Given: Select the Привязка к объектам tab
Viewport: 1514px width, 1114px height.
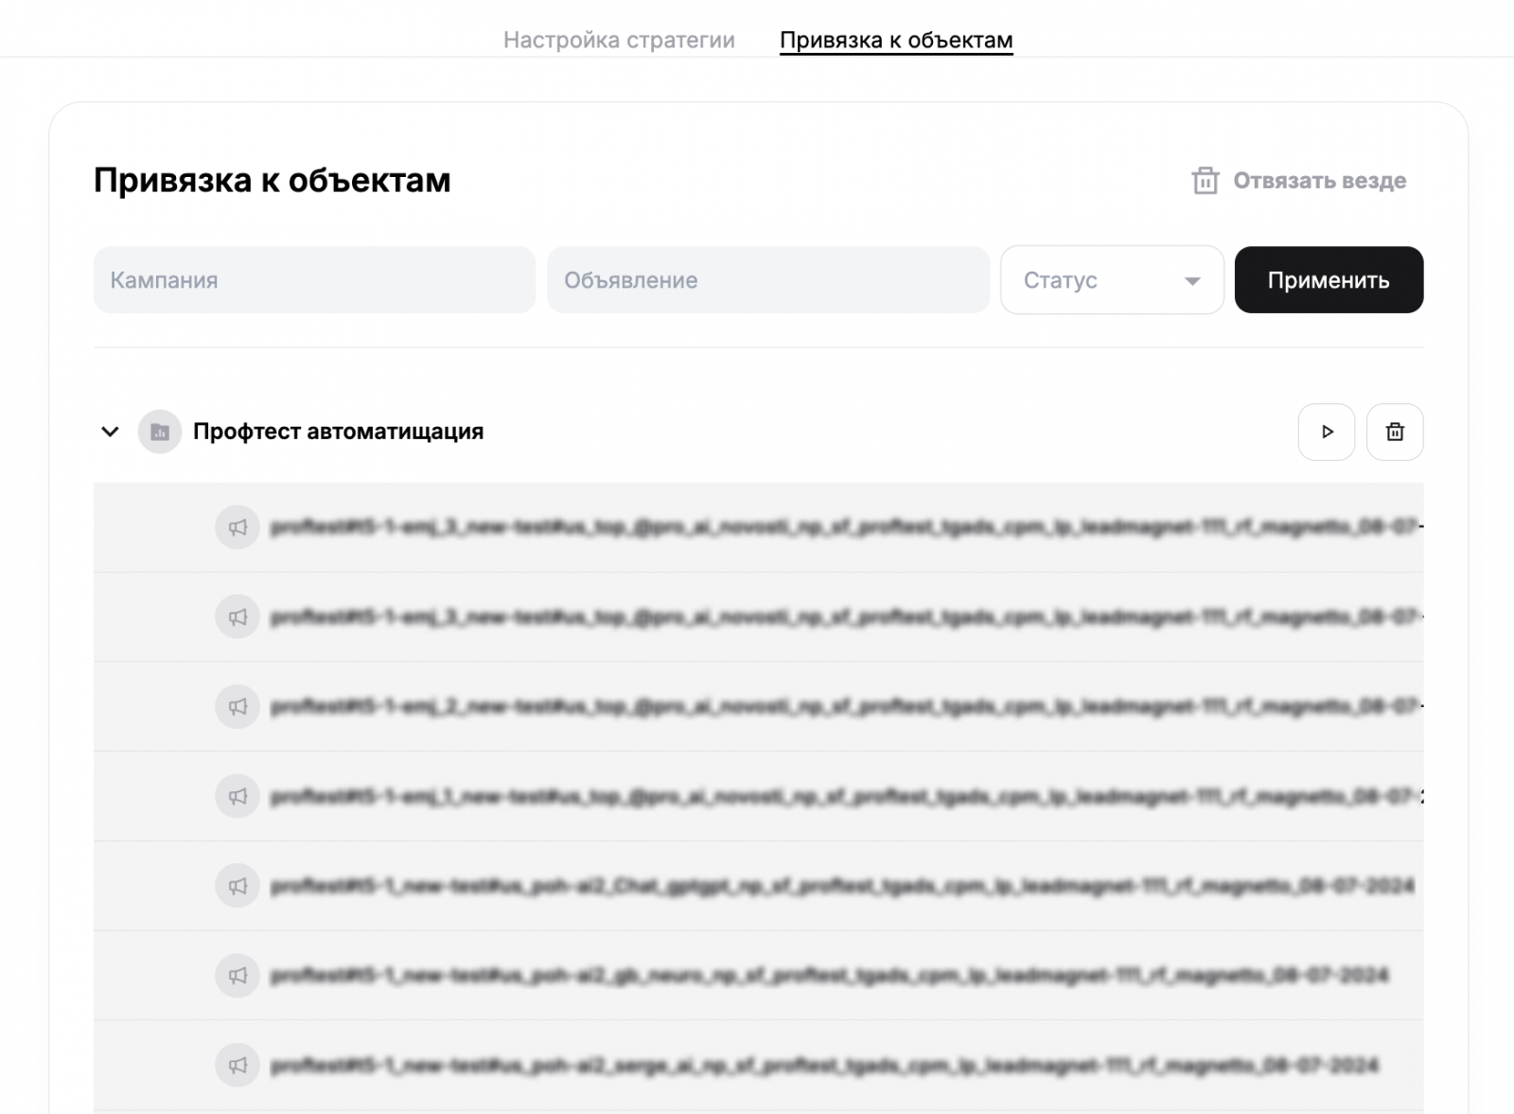Looking at the screenshot, I should tap(896, 40).
